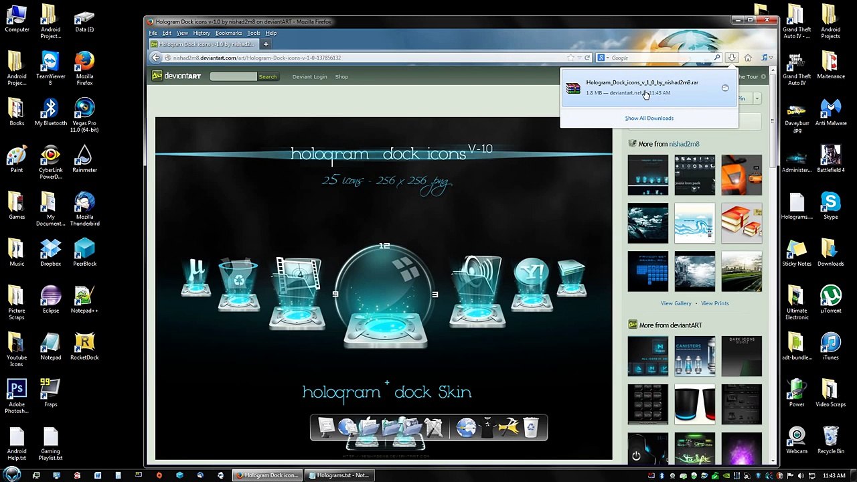
Task: Launch PeerBlock desktop shortcut
Action: 84,253
